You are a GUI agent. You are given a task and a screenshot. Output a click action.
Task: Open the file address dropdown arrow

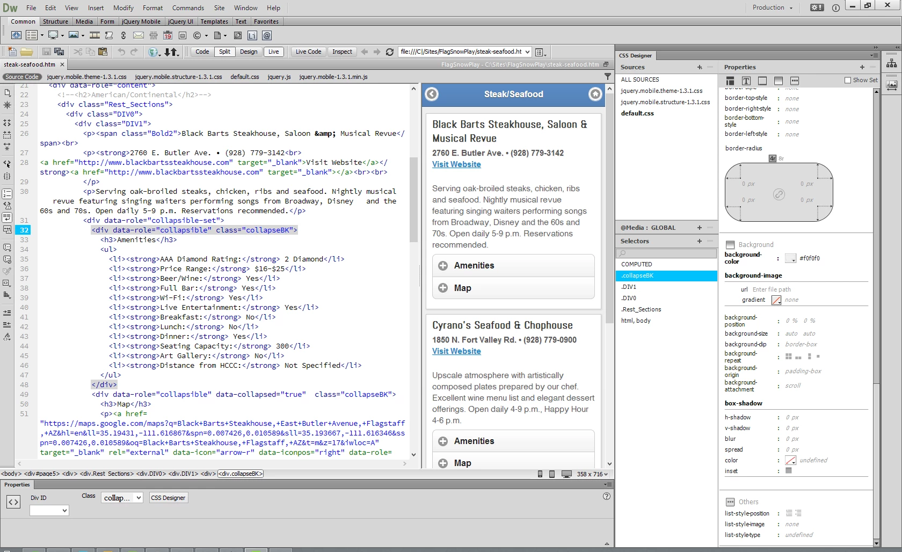[528, 52]
